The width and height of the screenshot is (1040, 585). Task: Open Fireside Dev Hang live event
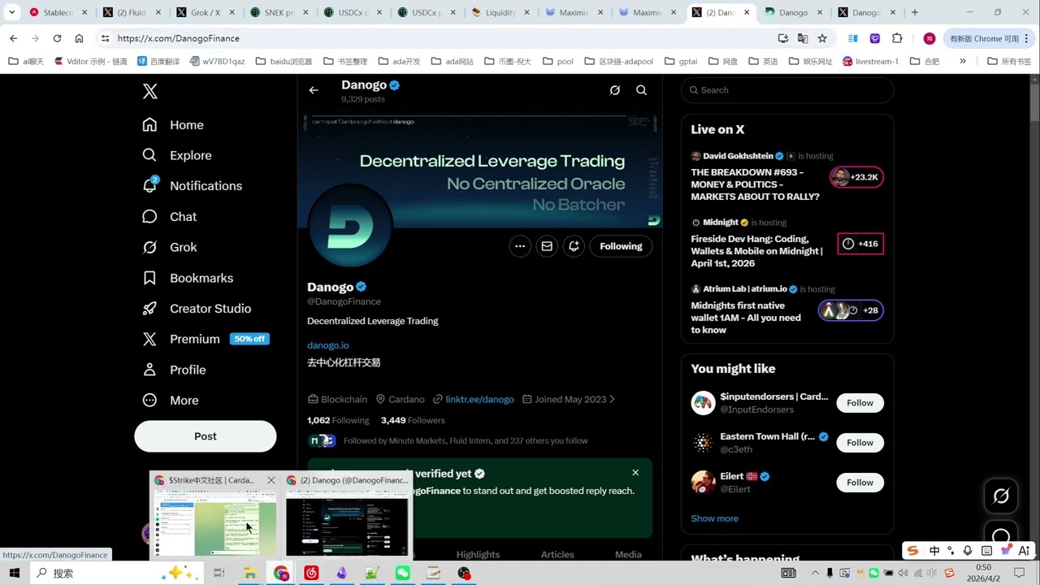click(756, 251)
